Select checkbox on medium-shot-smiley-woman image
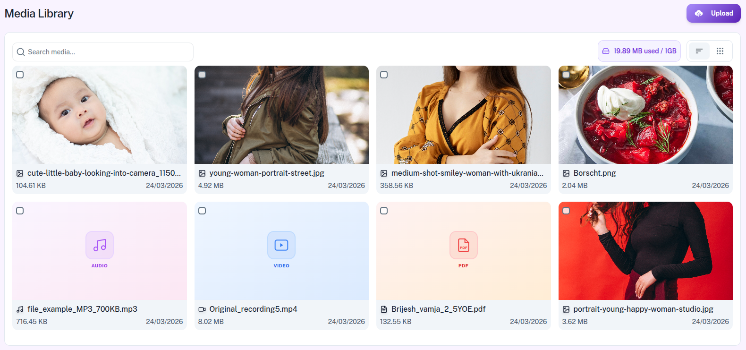746x350 pixels. click(384, 75)
